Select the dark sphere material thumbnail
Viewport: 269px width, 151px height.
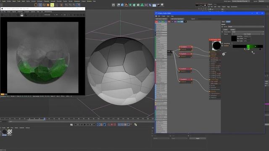[4, 132]
